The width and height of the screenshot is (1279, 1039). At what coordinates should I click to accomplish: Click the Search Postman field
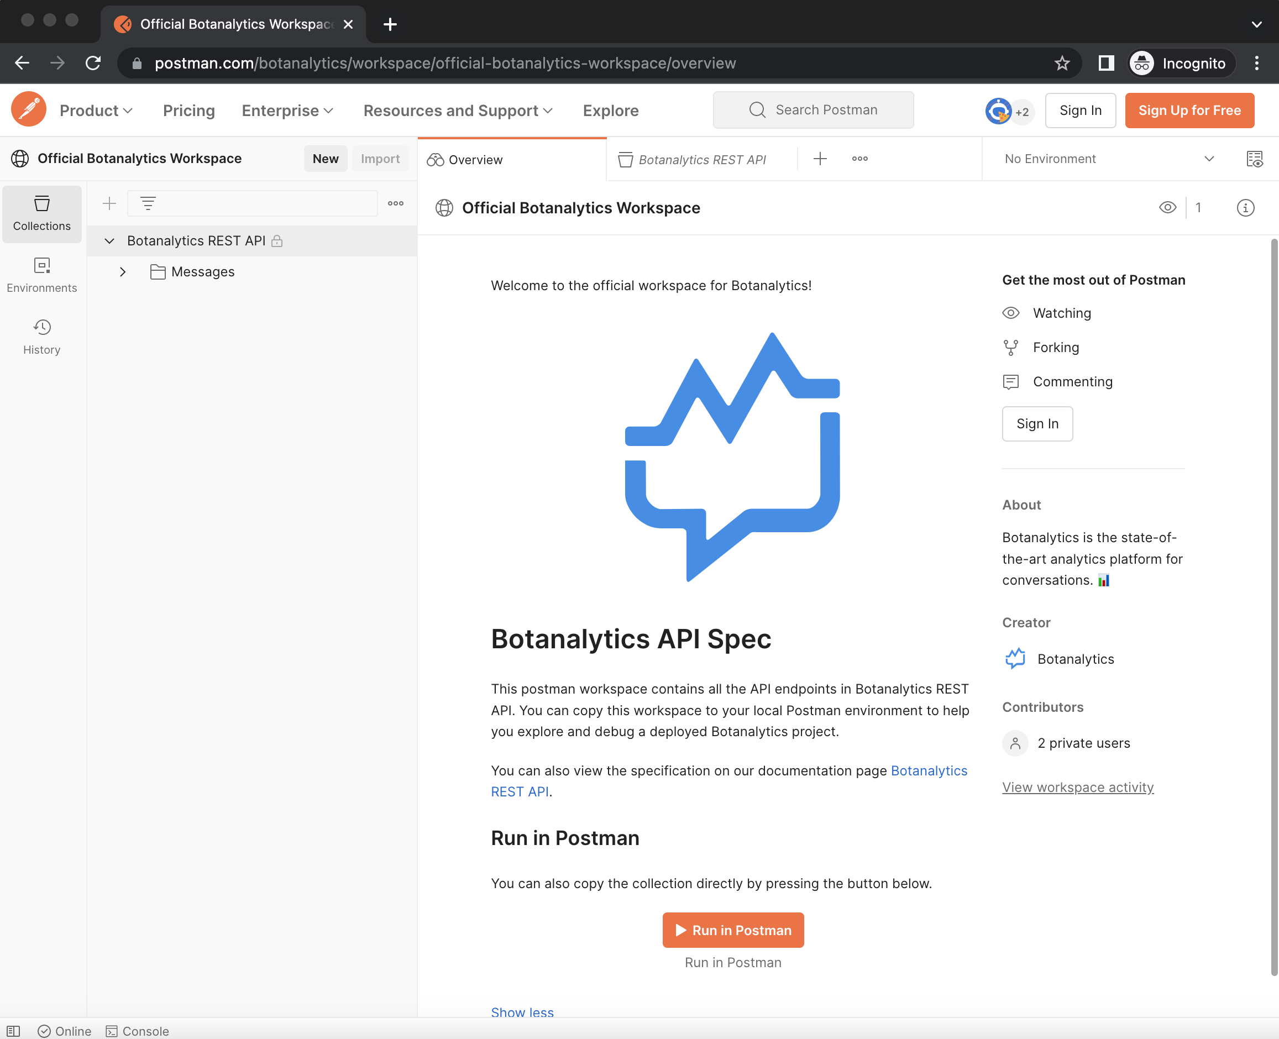point(813,110)
